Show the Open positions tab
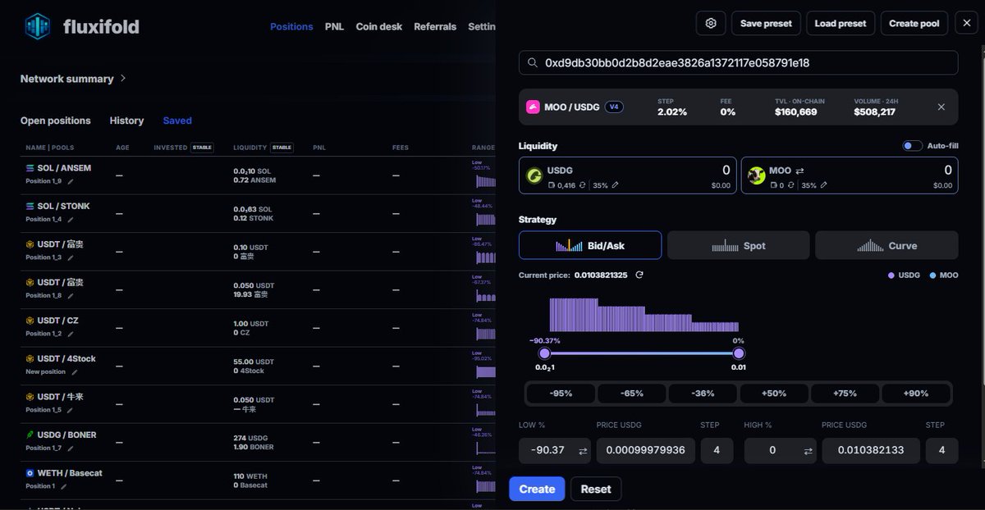Screen dimensions: 985x510 coord(56,121)
